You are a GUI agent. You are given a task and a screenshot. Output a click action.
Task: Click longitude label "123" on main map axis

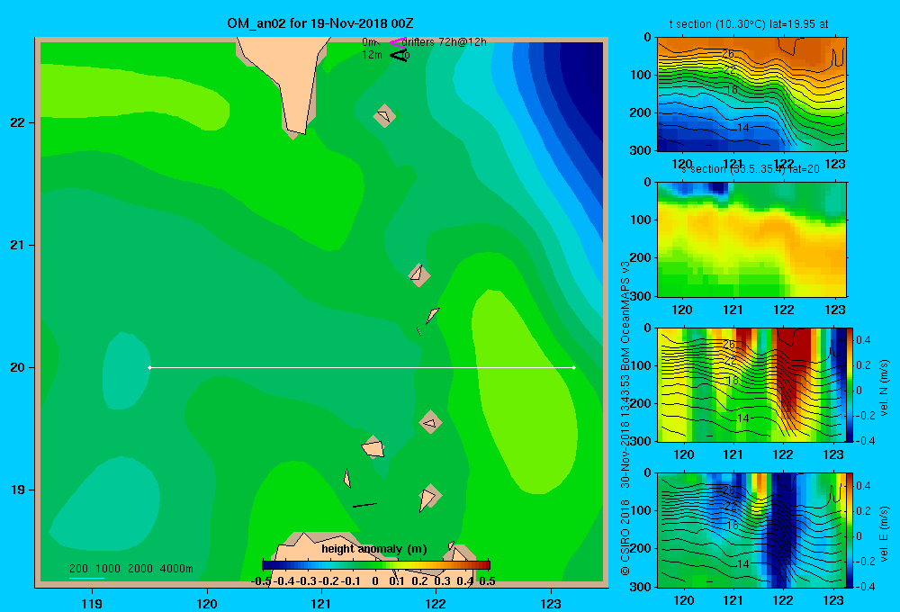point(551,603)
